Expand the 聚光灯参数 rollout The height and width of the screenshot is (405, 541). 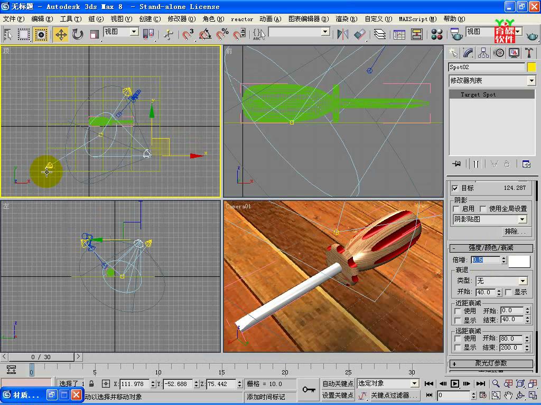491,363
